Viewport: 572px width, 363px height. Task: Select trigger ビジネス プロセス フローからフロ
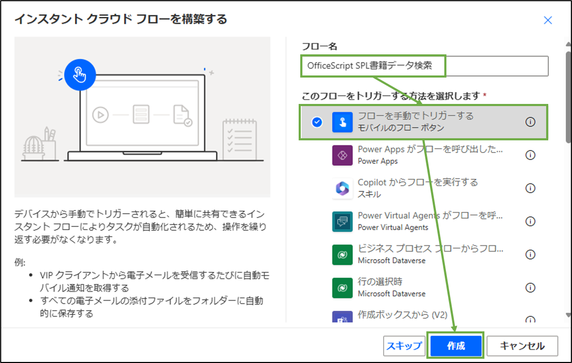coord(424,255)
